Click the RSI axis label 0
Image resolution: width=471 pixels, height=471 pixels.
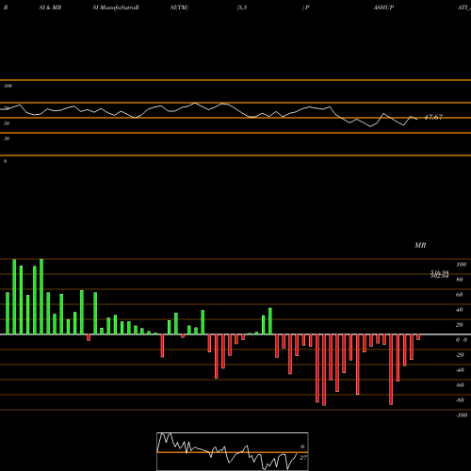5,161
